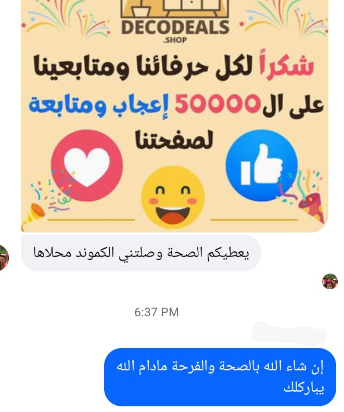
Task: Tap the 6:37 PM timestamp
Action: (156, 313)
